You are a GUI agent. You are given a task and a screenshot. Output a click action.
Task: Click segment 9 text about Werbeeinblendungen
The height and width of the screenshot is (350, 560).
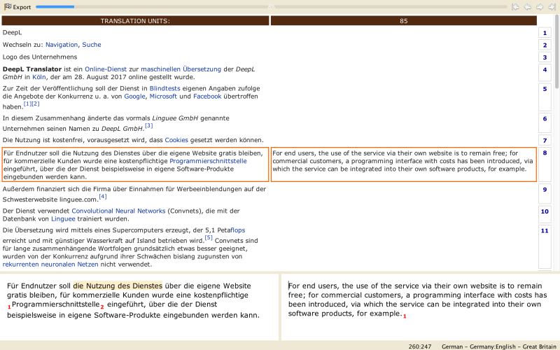(134, 195)
